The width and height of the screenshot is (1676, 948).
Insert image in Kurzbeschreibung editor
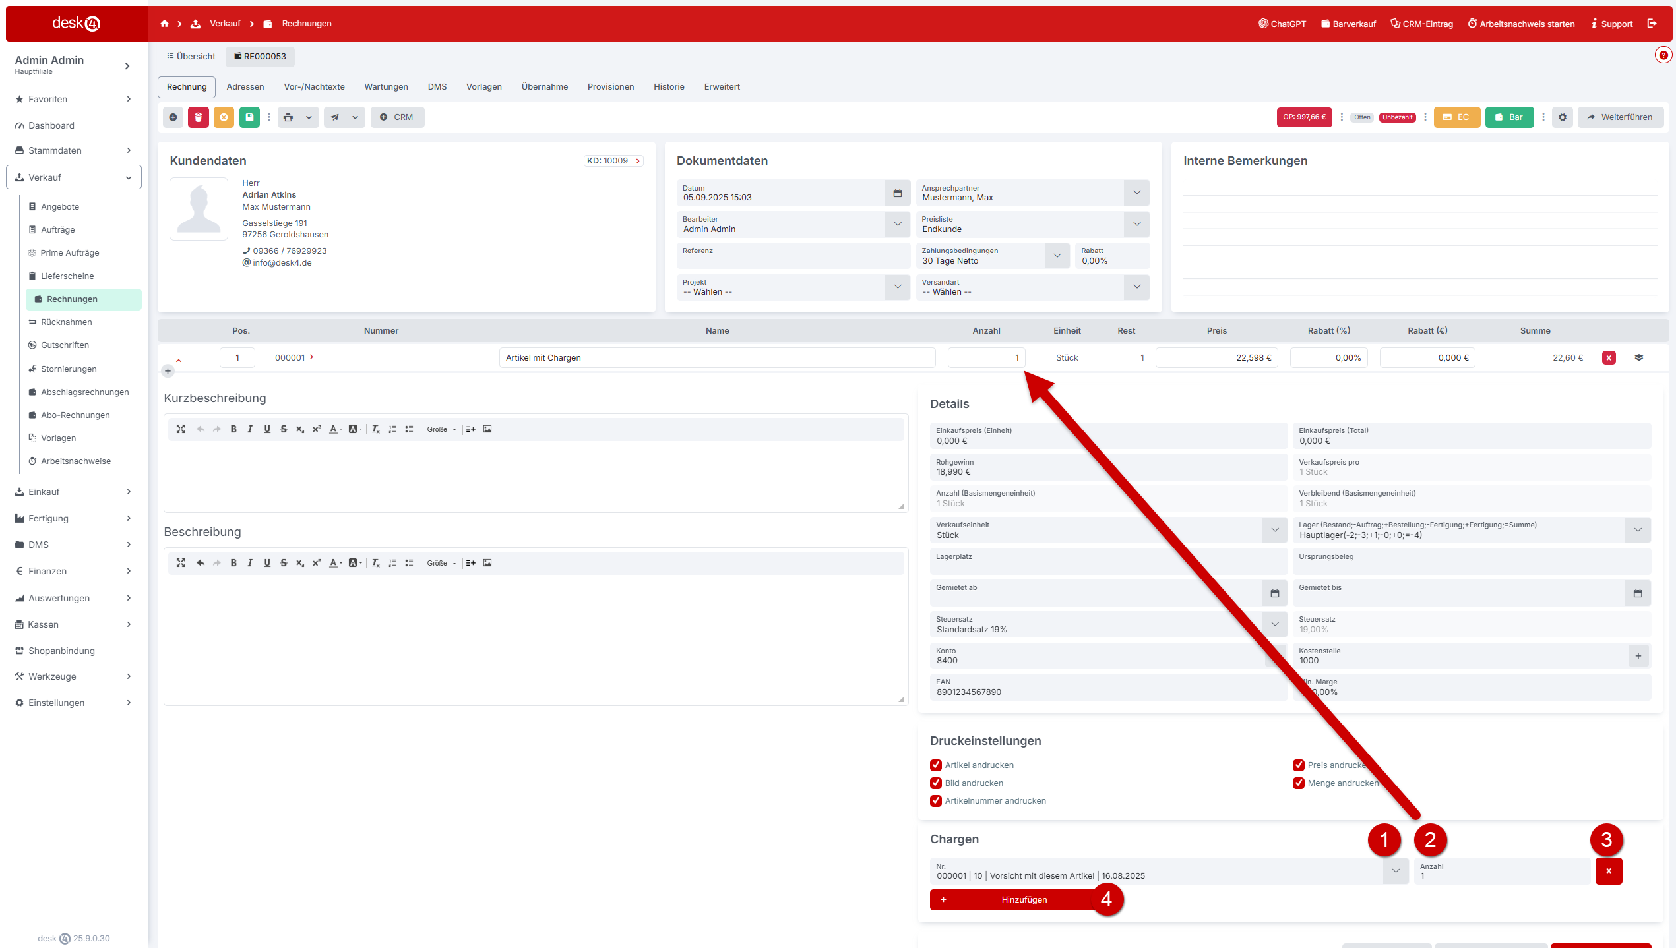pos(487,429)
